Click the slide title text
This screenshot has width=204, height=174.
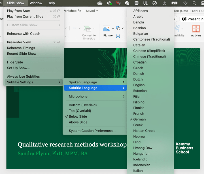72,145
